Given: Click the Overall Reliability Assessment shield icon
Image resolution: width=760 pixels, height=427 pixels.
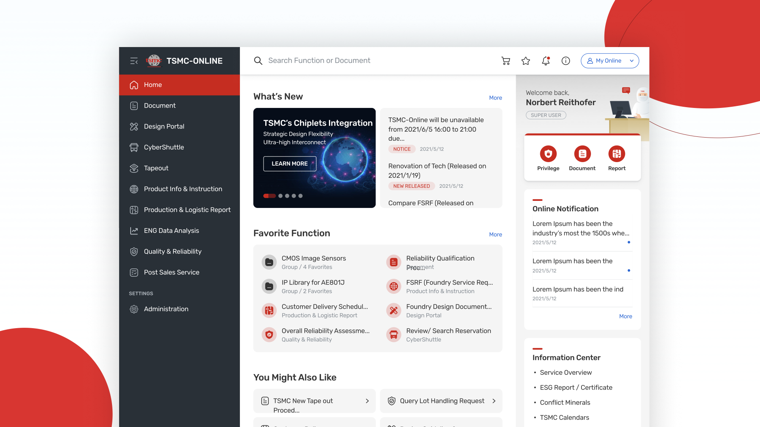Looking at the screenshot, I should (269, 335).
